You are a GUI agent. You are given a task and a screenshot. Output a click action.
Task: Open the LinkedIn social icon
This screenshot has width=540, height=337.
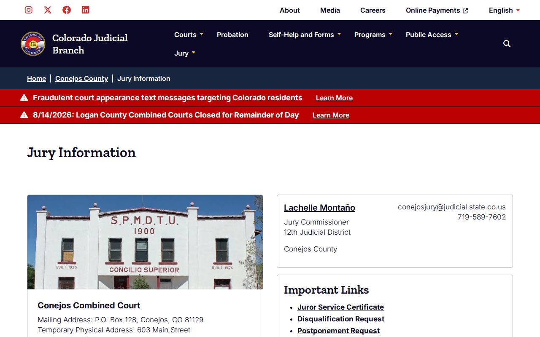tap(86, 10)
